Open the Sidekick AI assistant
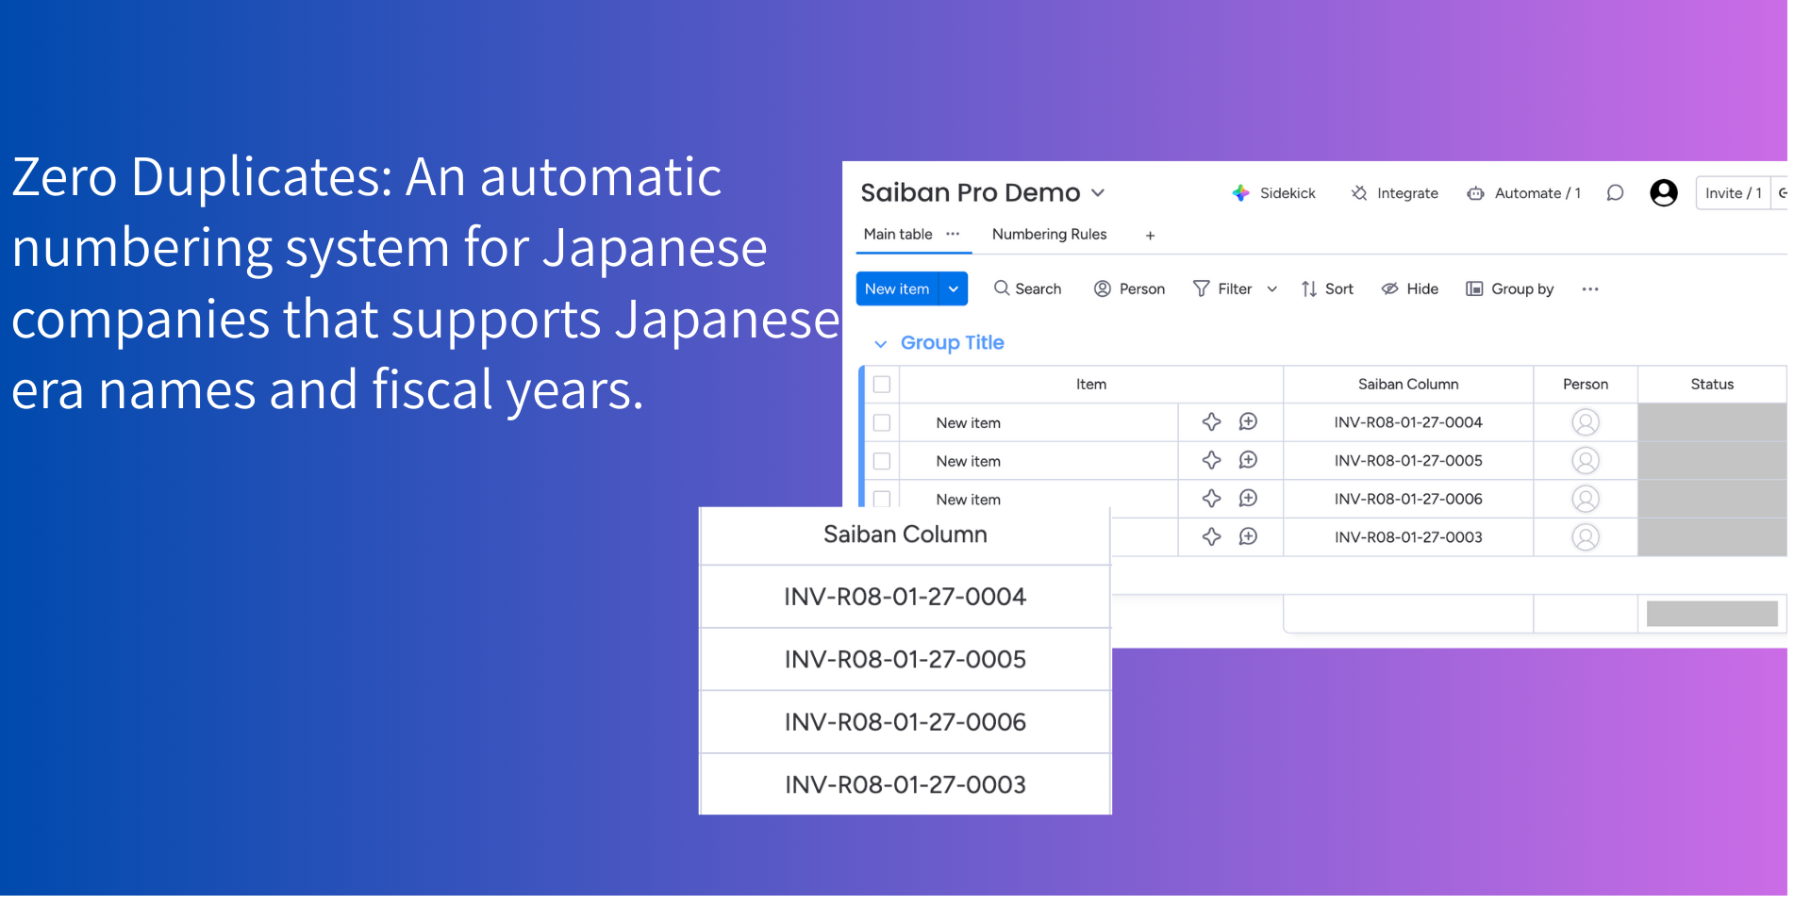 pos(1273,193)
